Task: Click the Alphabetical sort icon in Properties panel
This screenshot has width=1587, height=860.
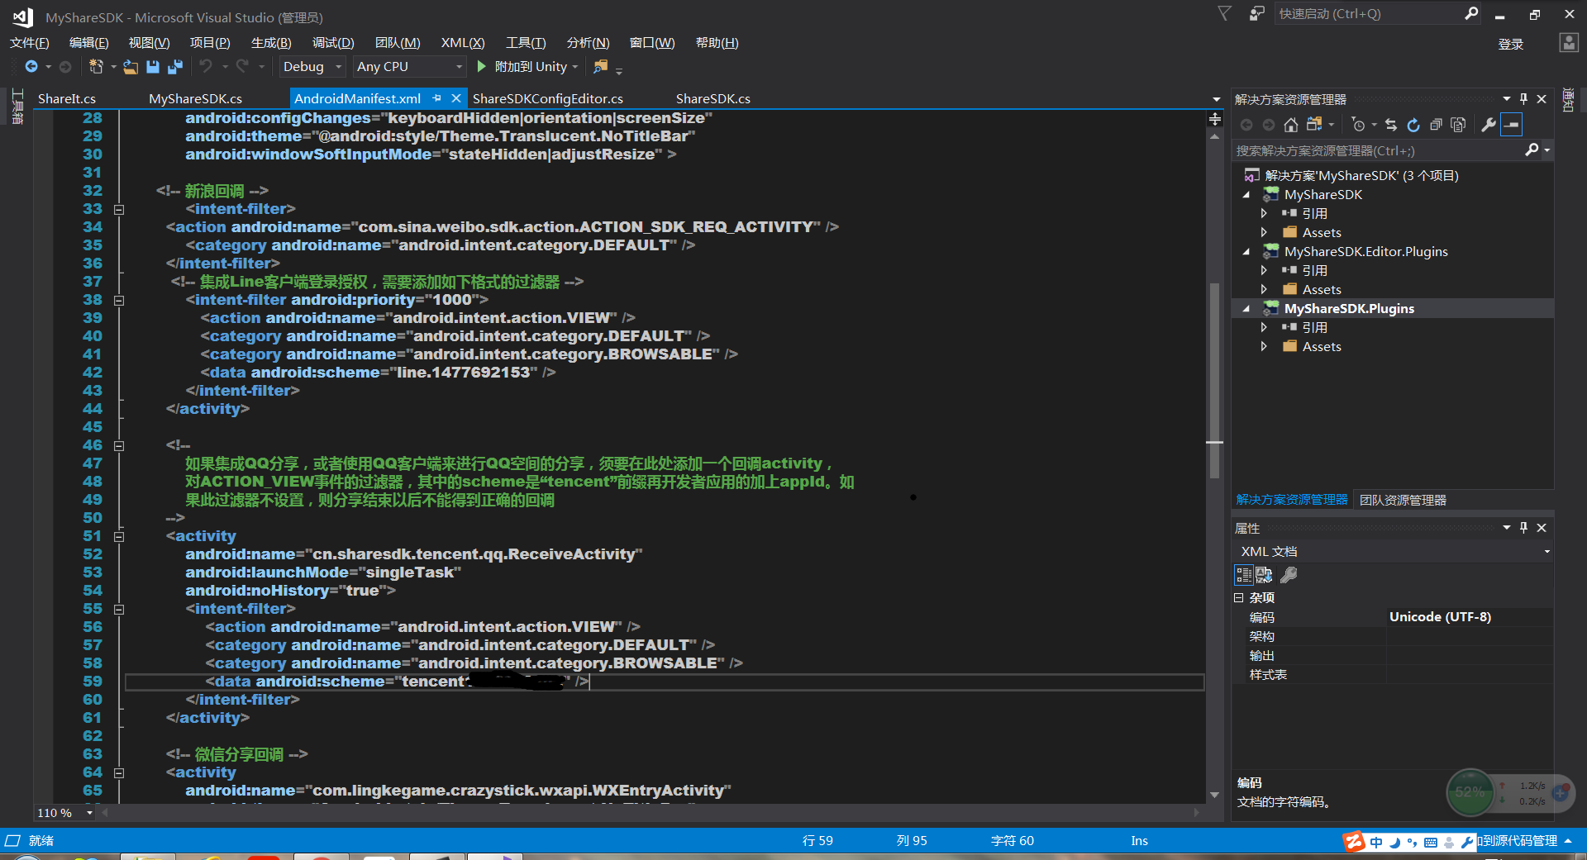Action: 1264,575
